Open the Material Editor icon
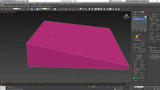The image size is (160, 90). click(x=104, y=9)
